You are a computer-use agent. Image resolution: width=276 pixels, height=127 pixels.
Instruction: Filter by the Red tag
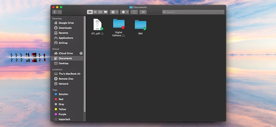[67, 99]
